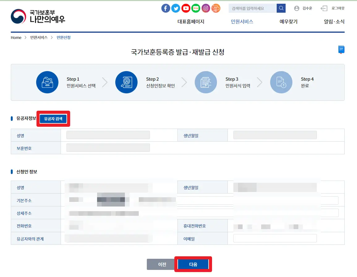Click the 유공자 검색 button
The image size is (357, 277).
53,119
